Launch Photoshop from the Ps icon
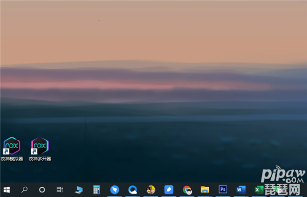 [223, 189]
